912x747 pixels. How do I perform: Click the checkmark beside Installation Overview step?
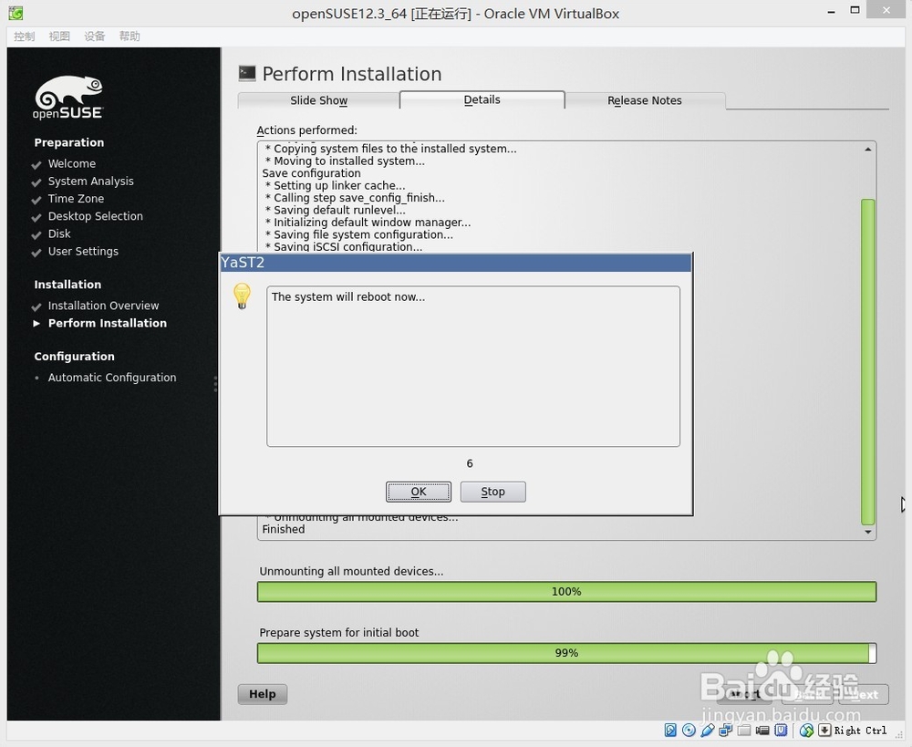[x=36, y=306]
